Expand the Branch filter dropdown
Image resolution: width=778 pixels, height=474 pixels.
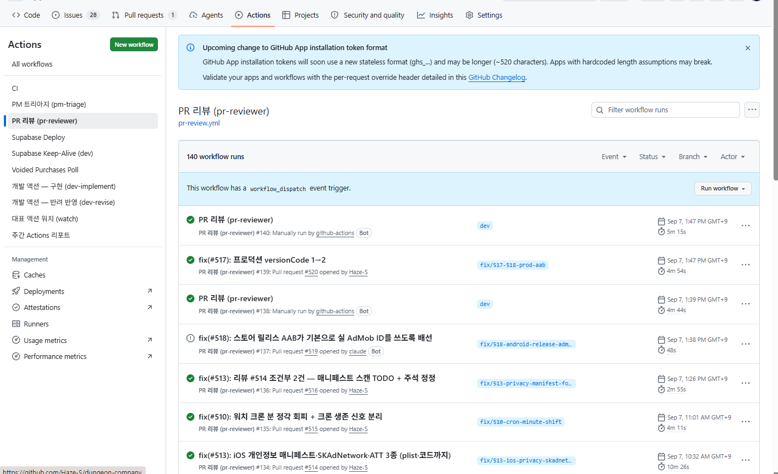point(693,157)
